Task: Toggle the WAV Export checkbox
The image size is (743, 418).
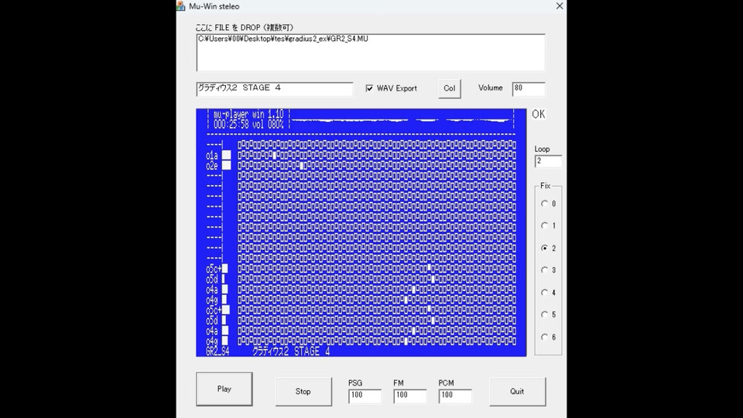Action: (x=370, y=88)
